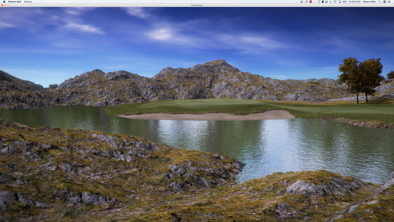Viewport: 394px width, 222px height.
Task: Click the clock showing Fri 6:53 PM
Action: 355,2
